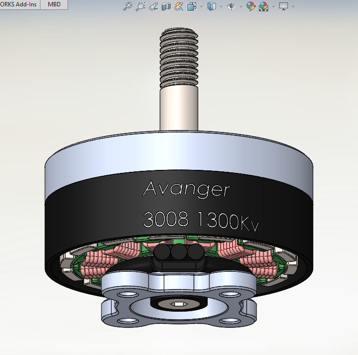
Task: Open the Edit Appearance tool
Action: [251, 6]
